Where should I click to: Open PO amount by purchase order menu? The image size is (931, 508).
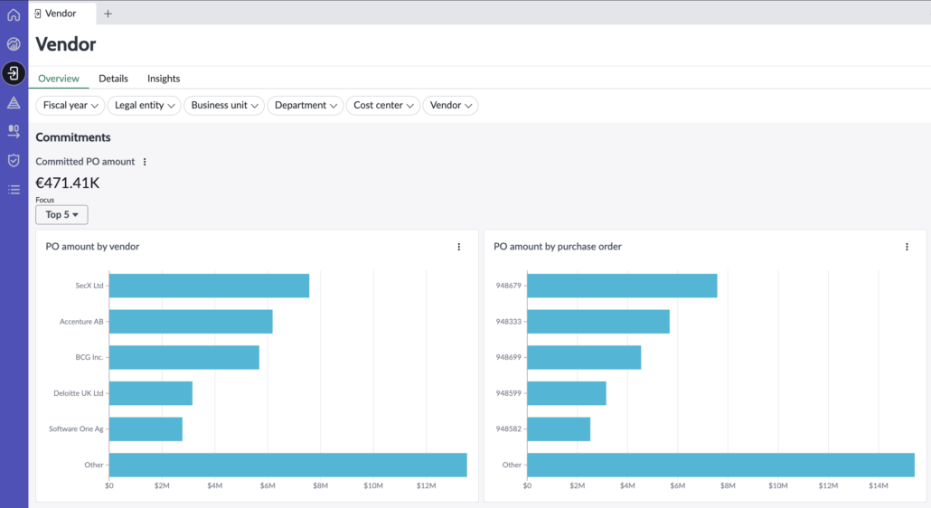(907, 247)
